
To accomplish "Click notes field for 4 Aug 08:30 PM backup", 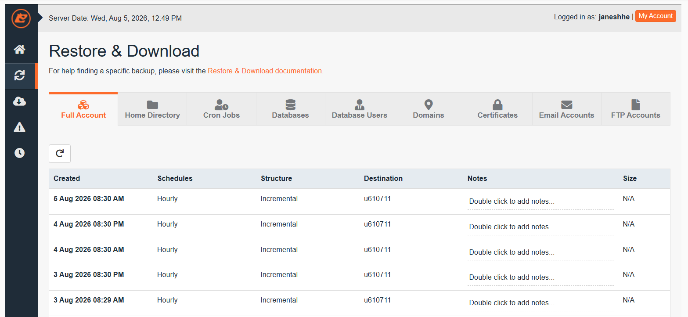I will (540, 227).
